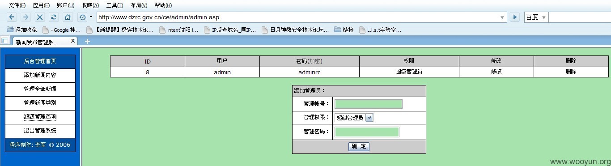Click the 管理帐号 input field
Image resolution: width=611 pixels, height=166 pixels.
click(369, 104)
